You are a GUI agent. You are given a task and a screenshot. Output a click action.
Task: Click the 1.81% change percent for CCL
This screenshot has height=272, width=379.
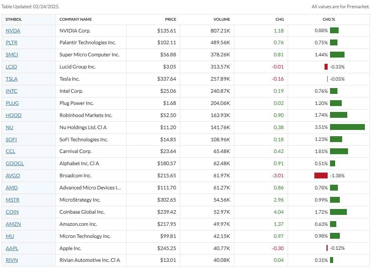[x=321, y=151]
